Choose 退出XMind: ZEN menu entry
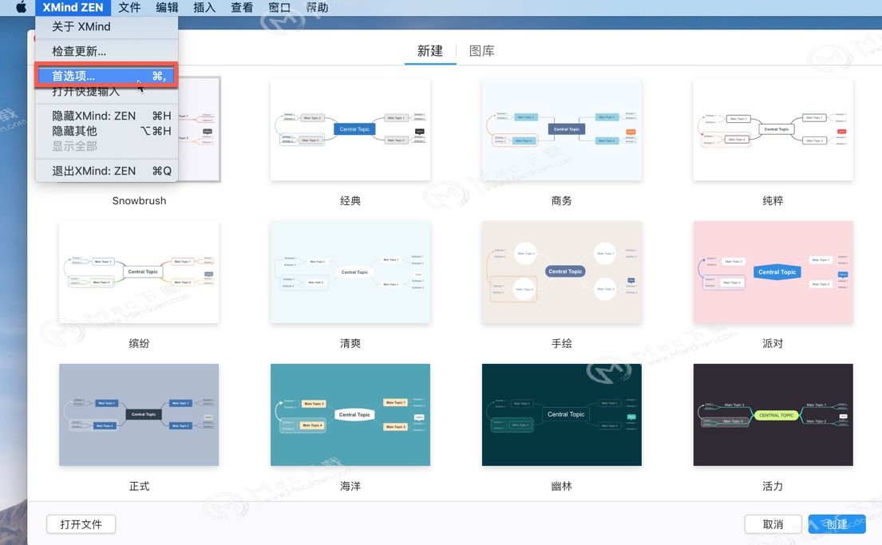This screenshot has width=882, height=545. pos(107,171)
